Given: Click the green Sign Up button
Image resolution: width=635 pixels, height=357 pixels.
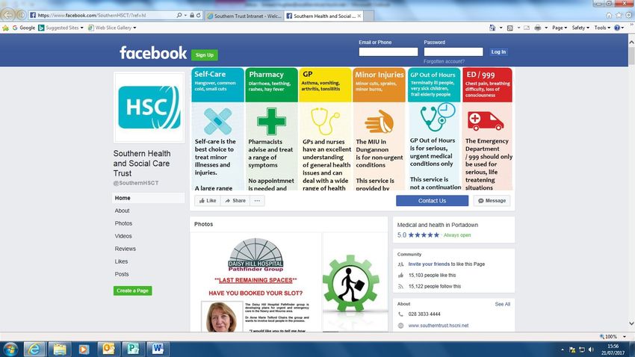Looking at the screenshot, I should 205,55.
